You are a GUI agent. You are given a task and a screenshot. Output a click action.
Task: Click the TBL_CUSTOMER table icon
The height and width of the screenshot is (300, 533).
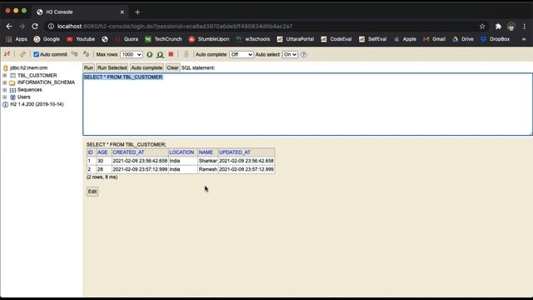pyautogui.click(x=12, y=75)
